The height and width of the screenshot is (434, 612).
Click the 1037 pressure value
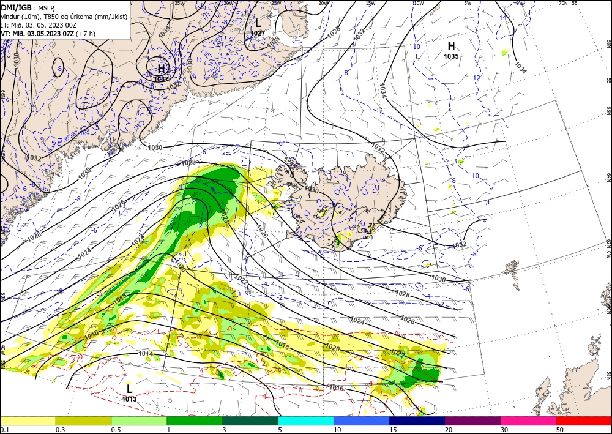pos(161,78)
